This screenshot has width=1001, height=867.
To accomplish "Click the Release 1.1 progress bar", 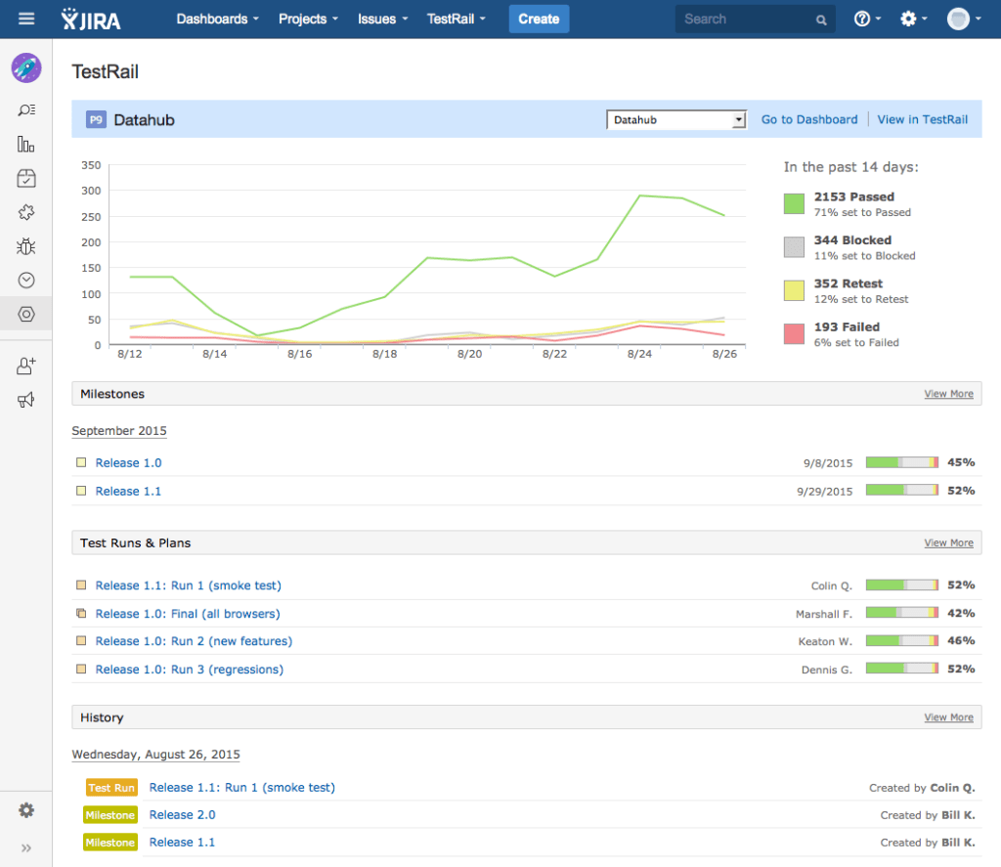I will click(x=901, y=491).
